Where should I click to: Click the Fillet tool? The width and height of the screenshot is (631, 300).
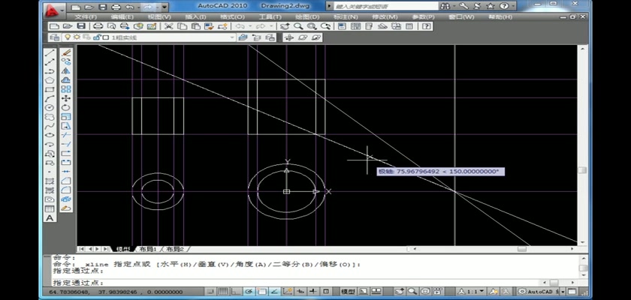coord(66,190)
